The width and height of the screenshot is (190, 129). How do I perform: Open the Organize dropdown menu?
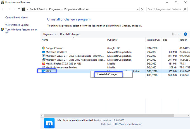tap(49, 34)
